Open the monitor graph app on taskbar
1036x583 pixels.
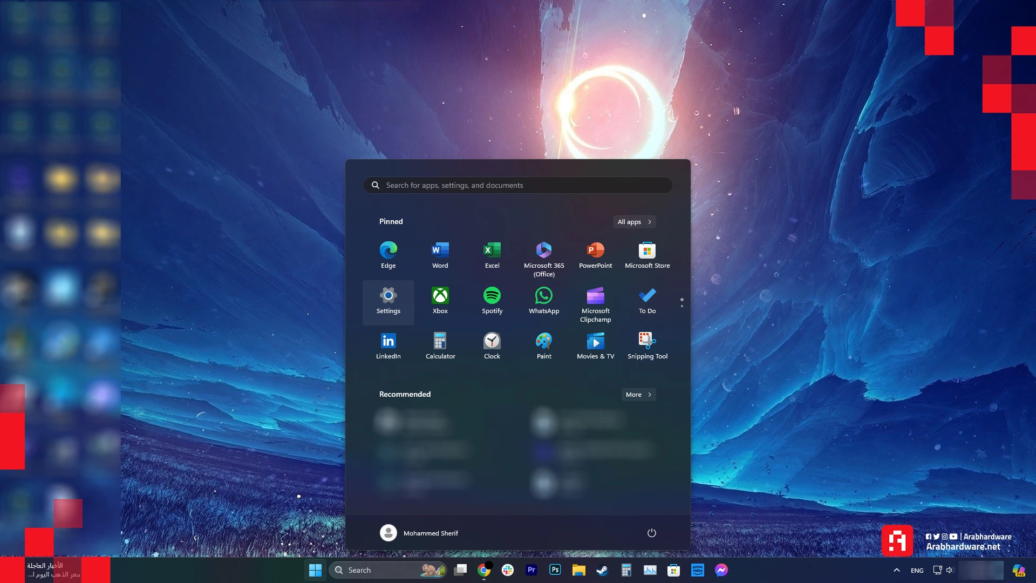click(x=650, y=570)
